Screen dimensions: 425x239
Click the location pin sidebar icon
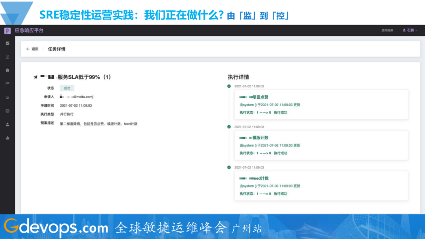[7, 57]
